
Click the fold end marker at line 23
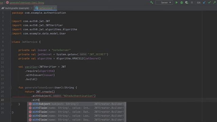(x=11, y=104)
